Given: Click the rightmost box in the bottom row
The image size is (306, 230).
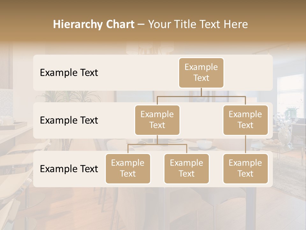Looking at the screenshot, I should pos(245,168).
